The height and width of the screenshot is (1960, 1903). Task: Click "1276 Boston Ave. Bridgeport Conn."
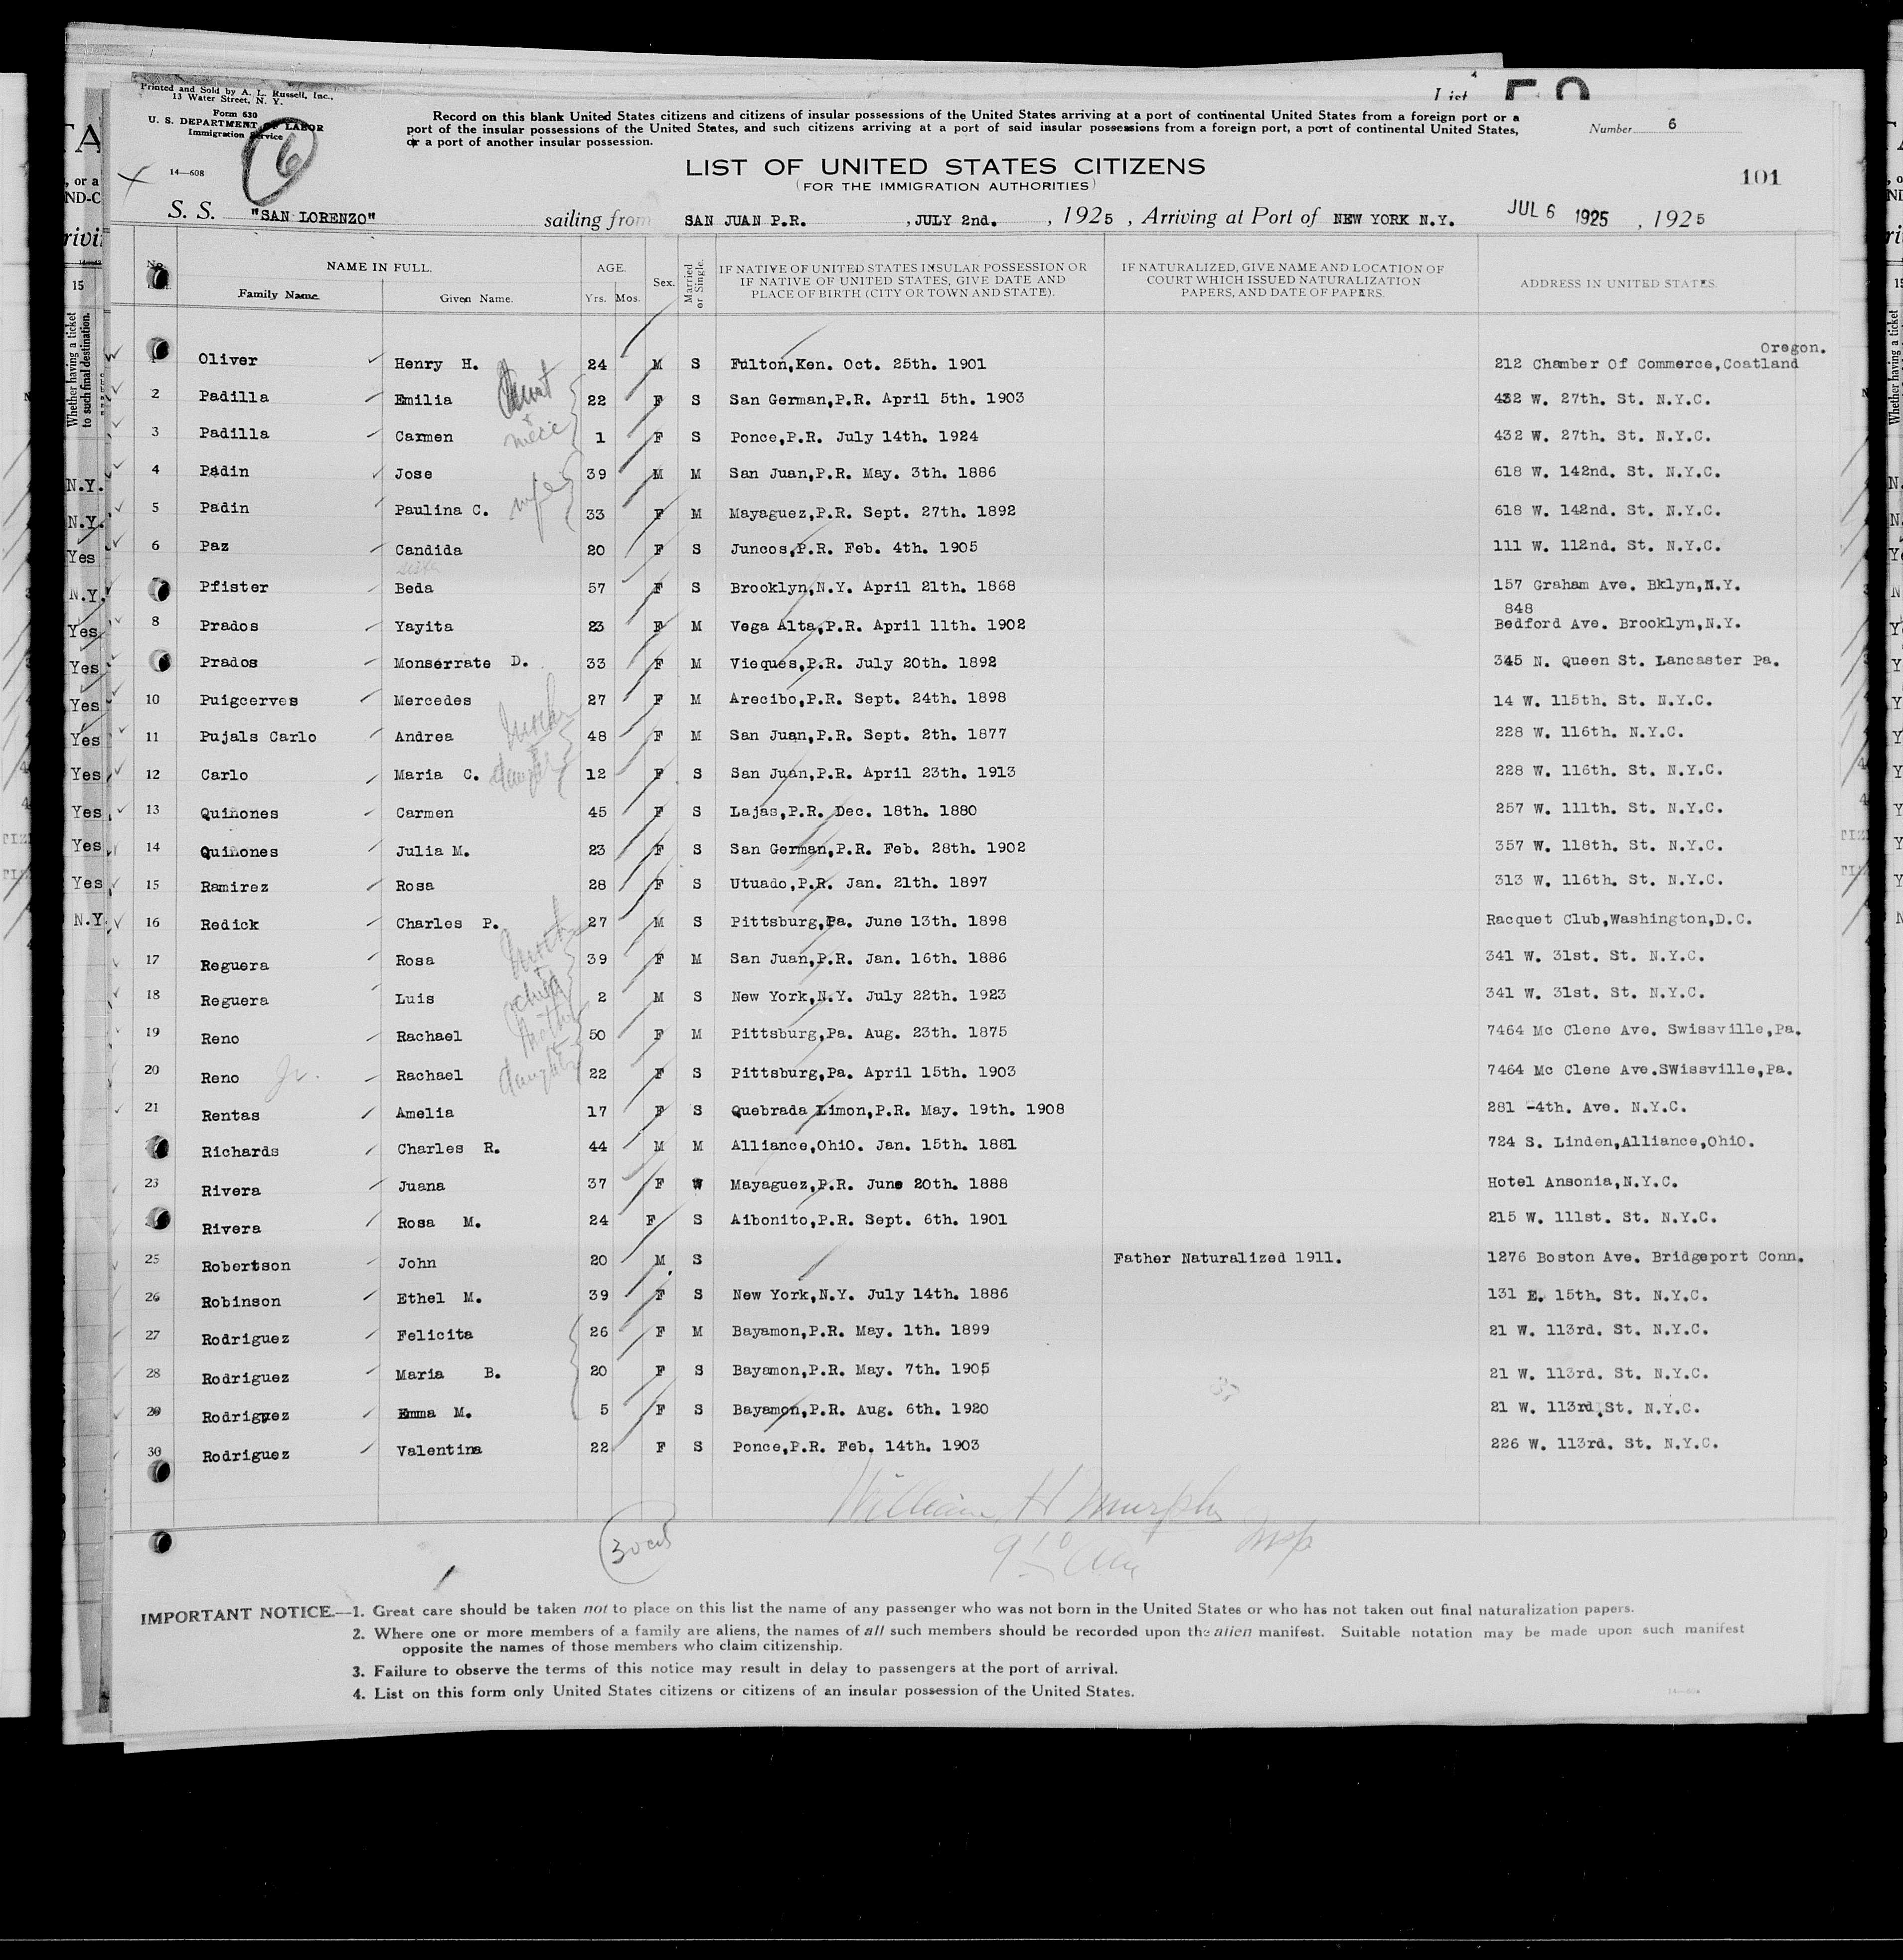click(x=1646, y=1257)
